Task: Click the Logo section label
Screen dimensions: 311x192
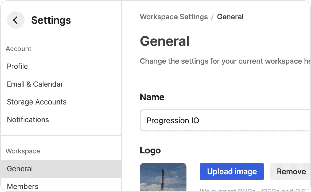Action: 150,150
